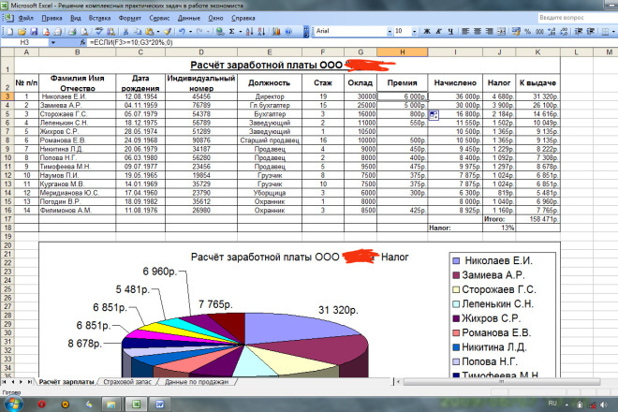Copy selection using the toolbar icon

(138, 32)
